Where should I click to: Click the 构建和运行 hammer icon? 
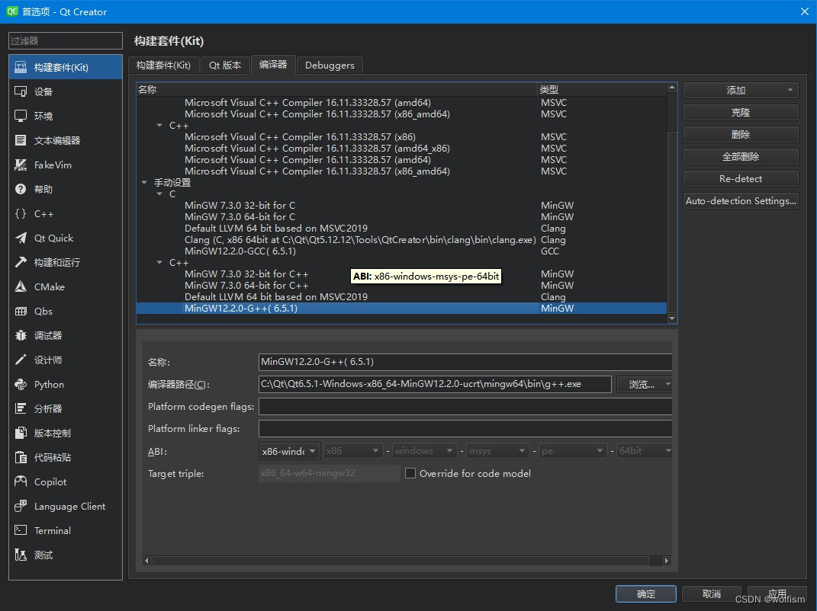[21, 262]
